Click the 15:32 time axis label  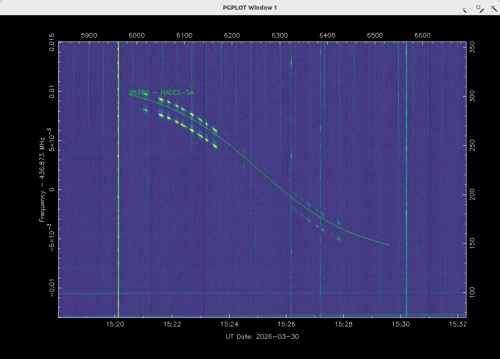coord(458,324)
